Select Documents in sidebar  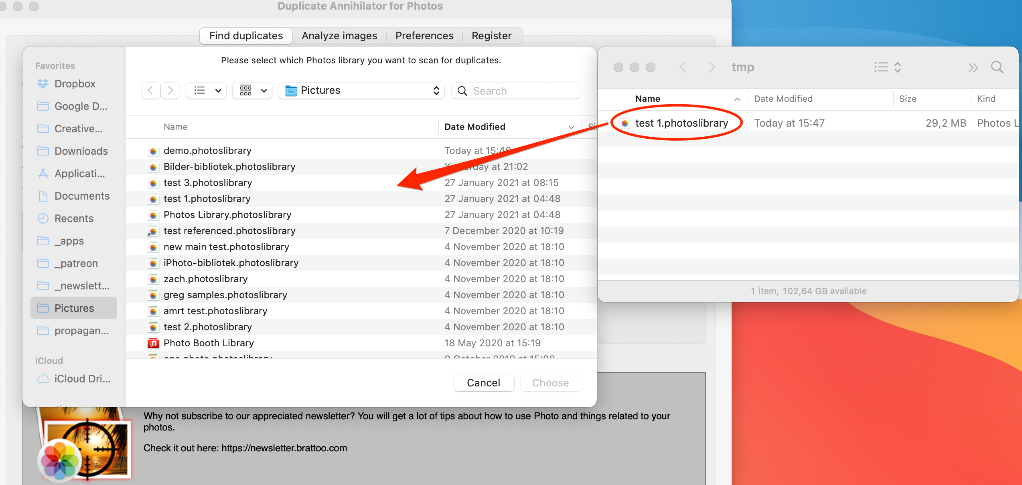click(74, 196)
